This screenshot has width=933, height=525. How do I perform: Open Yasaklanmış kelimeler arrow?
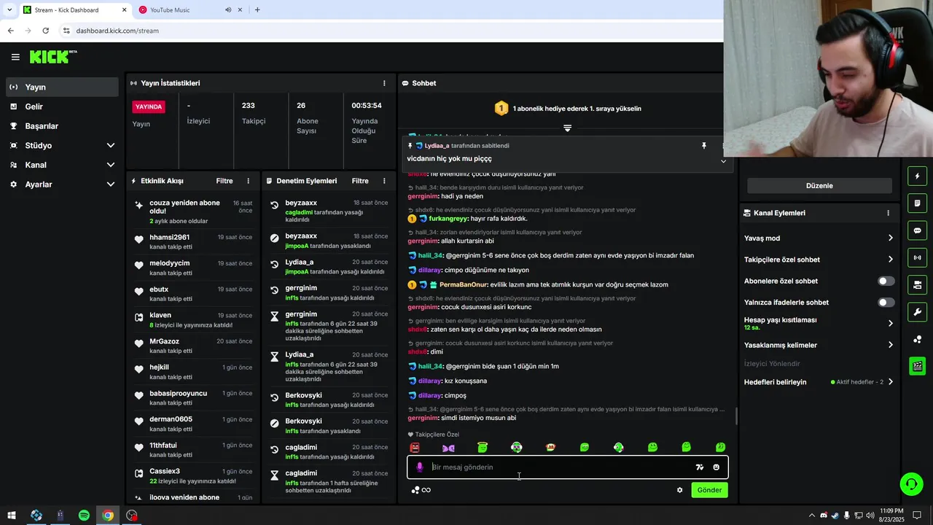(x=890, y=345)
